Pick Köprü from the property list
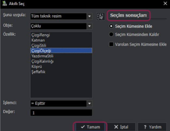This screenshot has width=170, height=131. click(x=36, y=67)
